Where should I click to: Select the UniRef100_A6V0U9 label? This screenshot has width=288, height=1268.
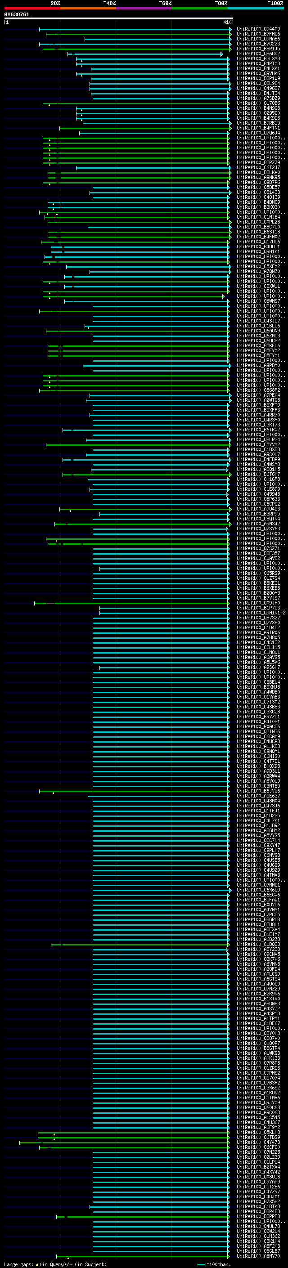pyautogui.click(x=258, y=781)
